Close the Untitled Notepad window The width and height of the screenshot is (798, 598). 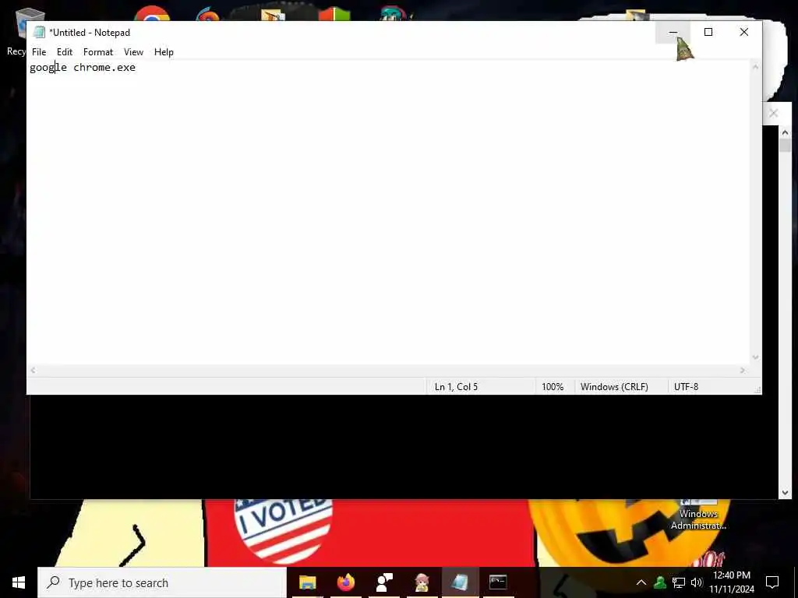pyautogui.click(x=743, y=32)
